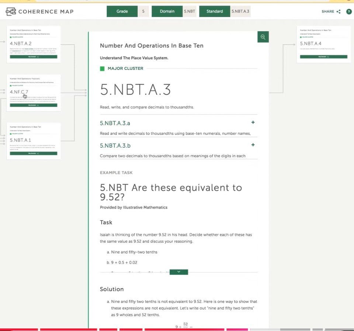Select the 5.NBT.A.3 standard value
Viewport: 354px width, 331px height.
[x=240, y=11]
